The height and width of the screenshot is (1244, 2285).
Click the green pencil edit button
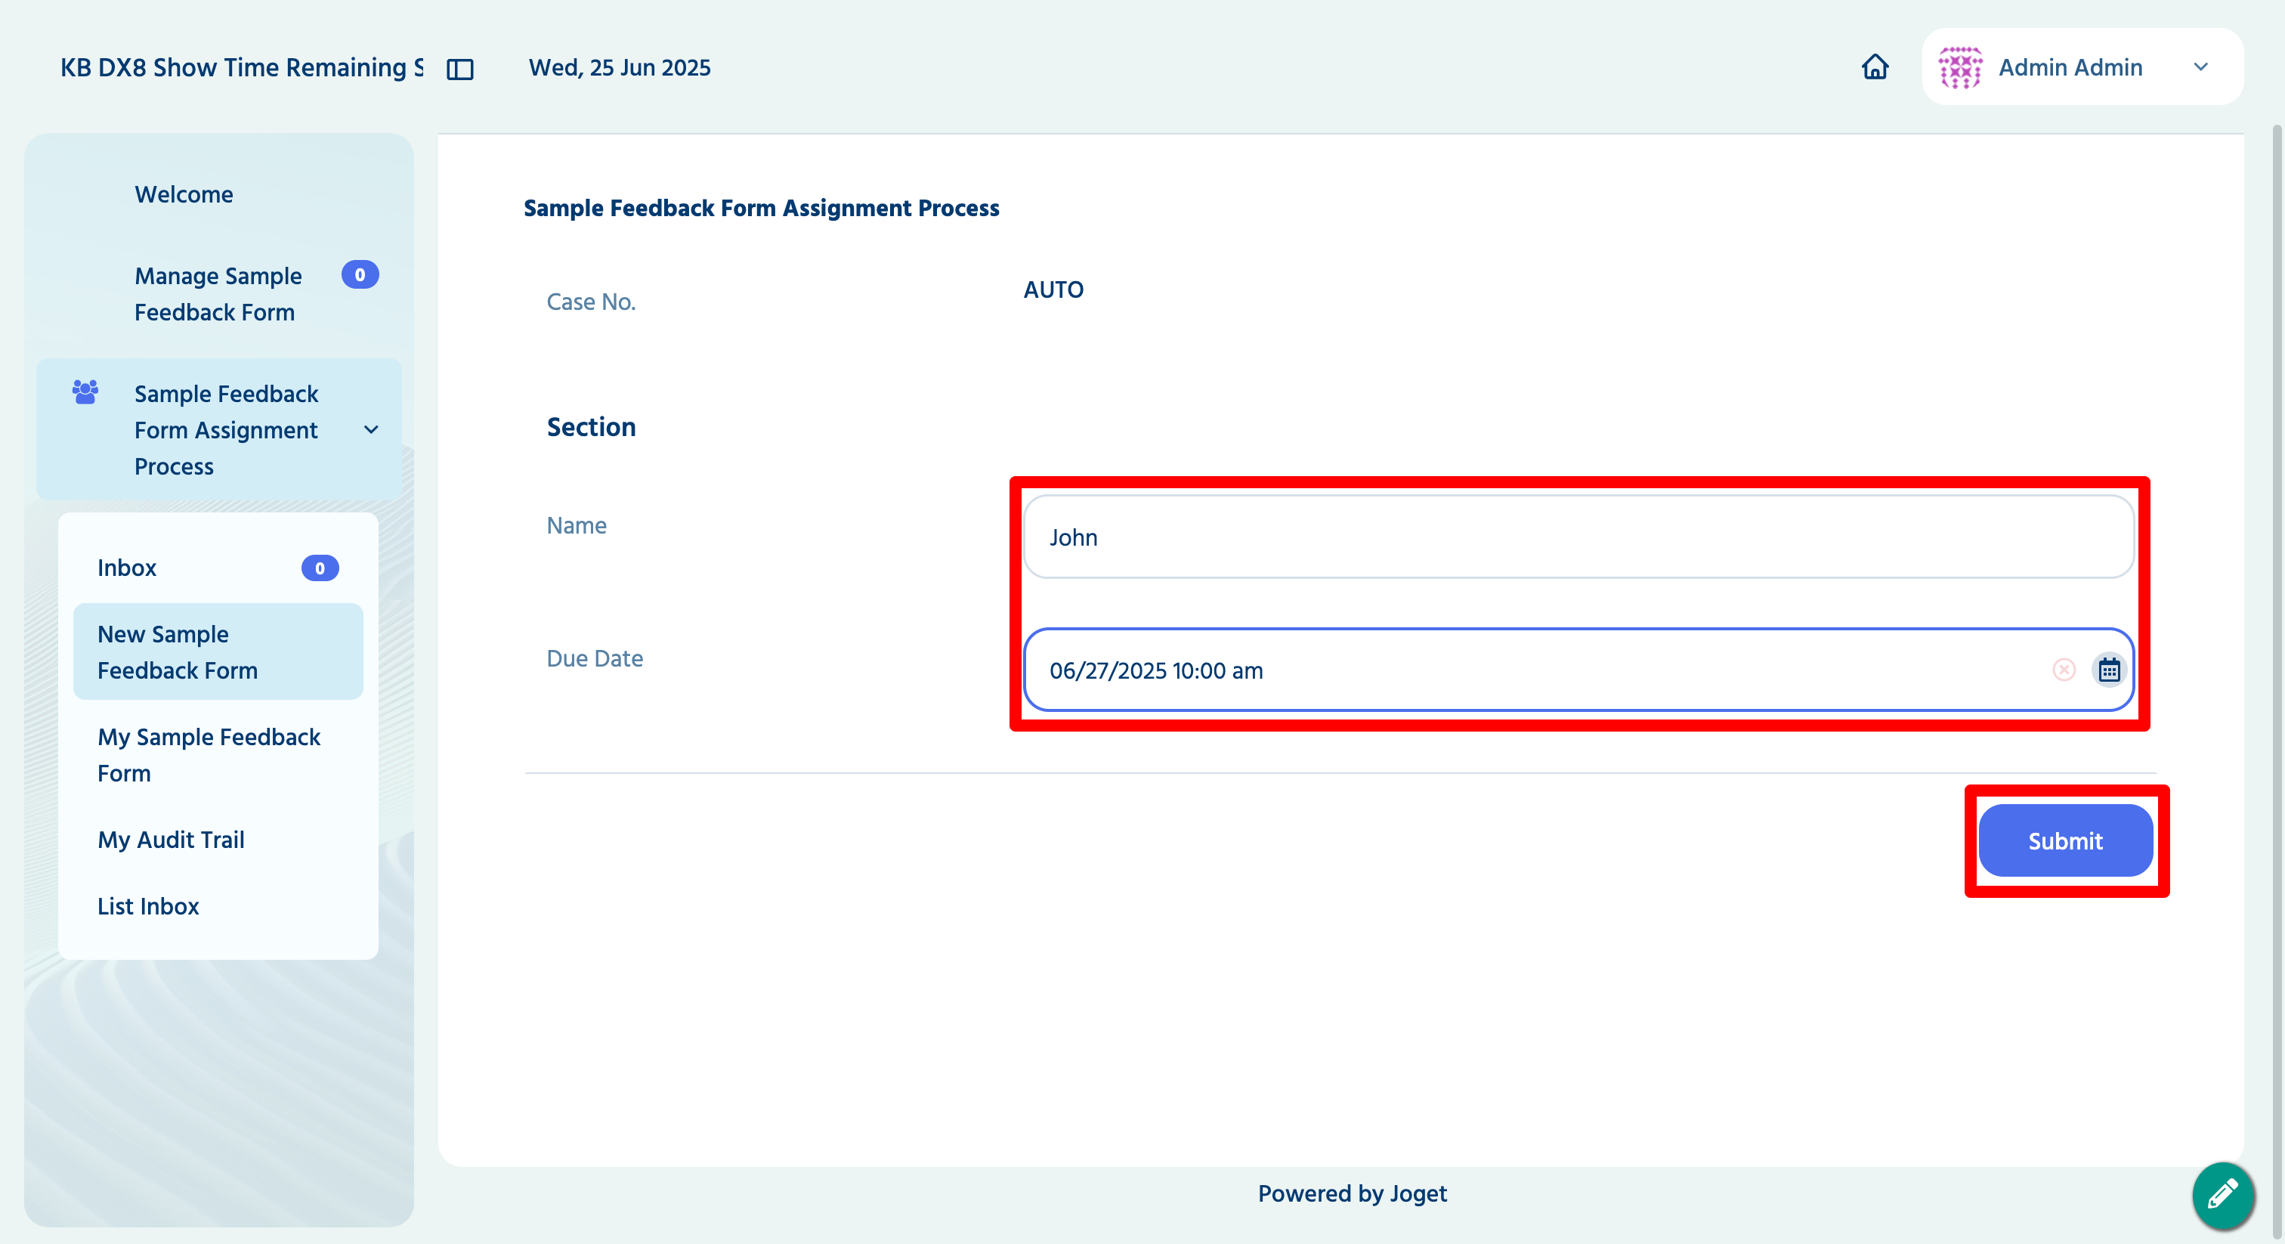click(2222, 1194)
